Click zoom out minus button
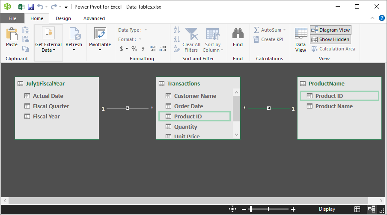This screenshot has height=215, width=387. click(x=244, y=209)
